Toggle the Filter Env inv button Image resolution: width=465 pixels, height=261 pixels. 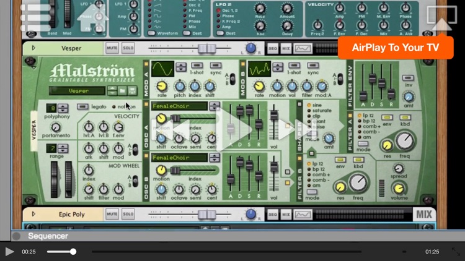[x=408, y=78]
